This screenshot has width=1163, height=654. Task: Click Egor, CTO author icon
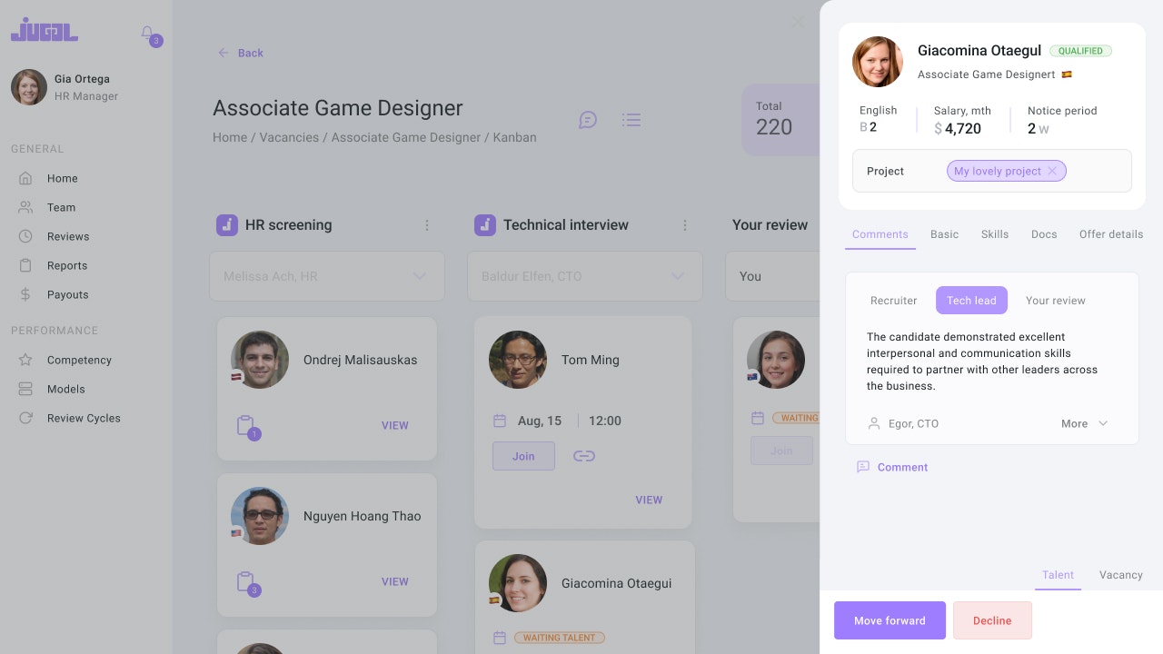874,423
